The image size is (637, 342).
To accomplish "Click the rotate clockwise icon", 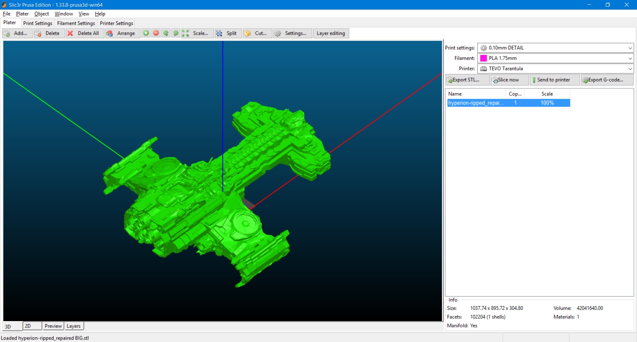I will coord(176,33).
